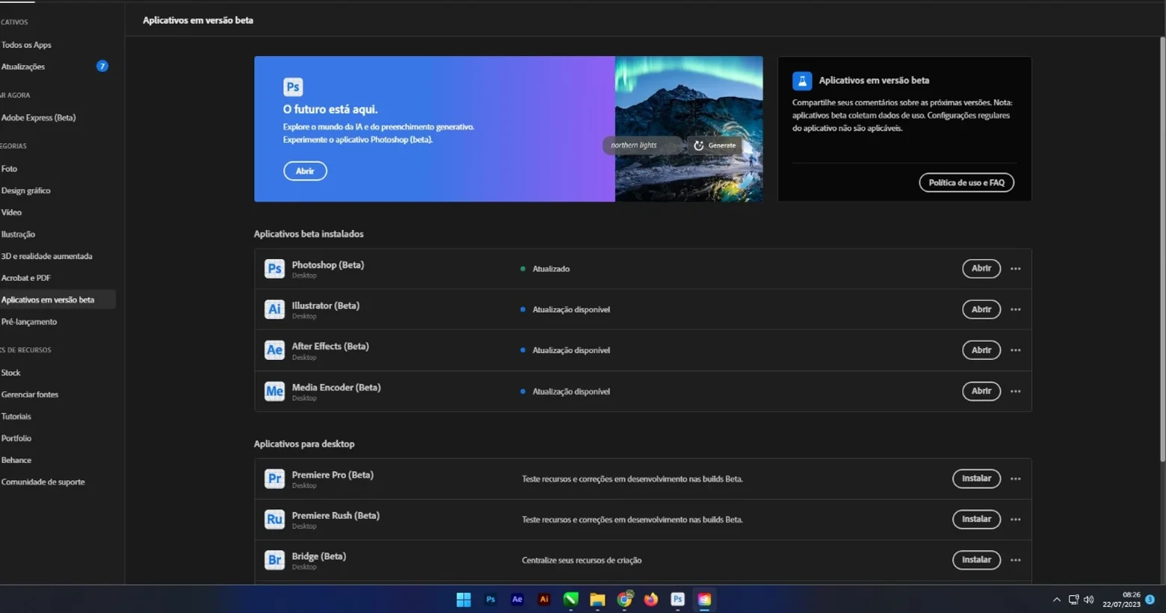Open Illustrator from the taskbar

pos(544,600)
